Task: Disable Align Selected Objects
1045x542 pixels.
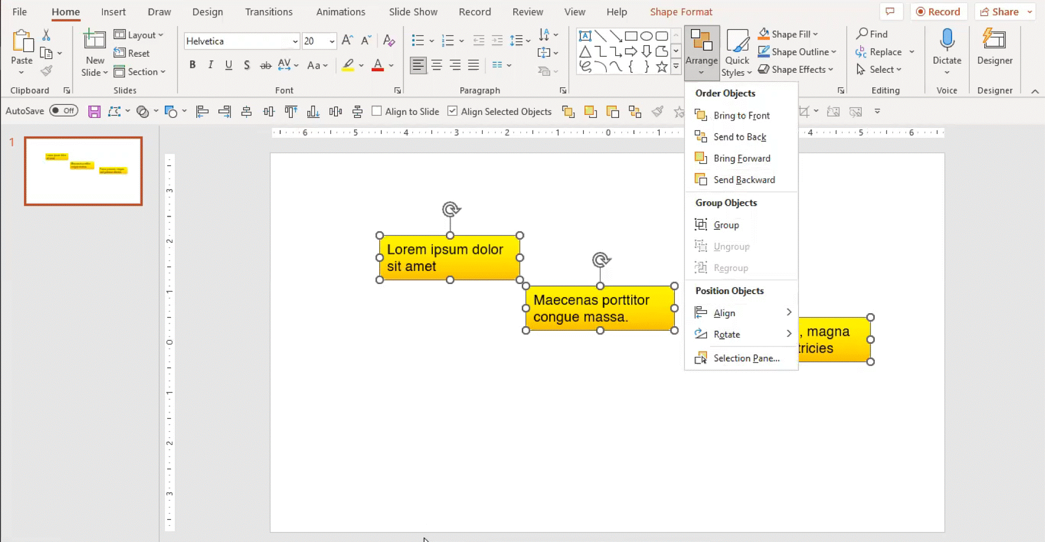Action: point(453,111)
